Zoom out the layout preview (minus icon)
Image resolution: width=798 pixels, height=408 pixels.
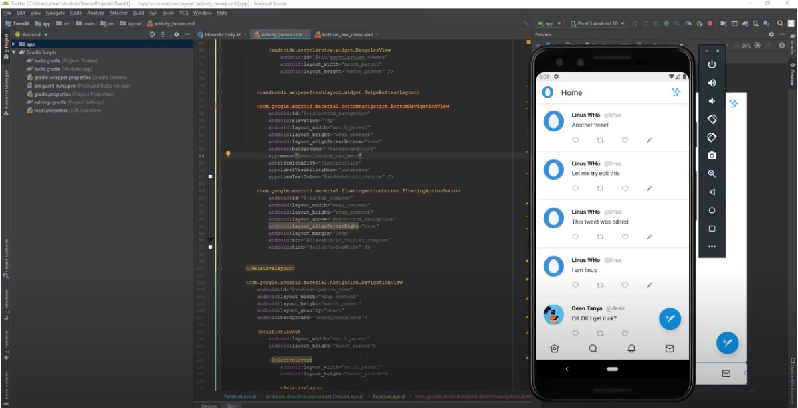736,46
